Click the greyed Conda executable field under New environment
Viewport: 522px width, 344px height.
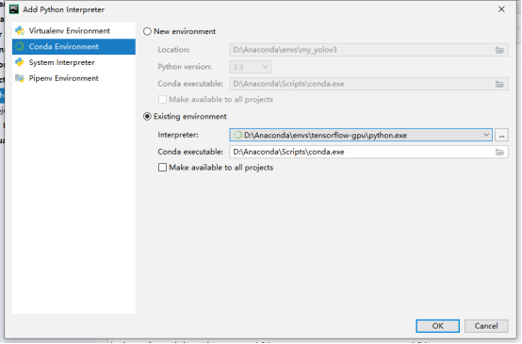point(368,84)
